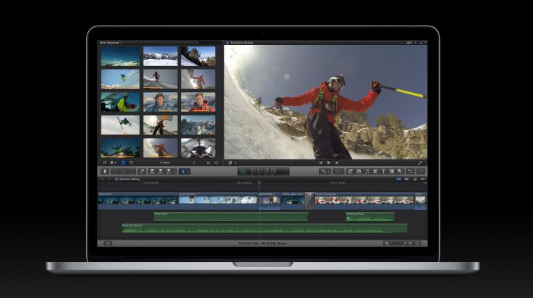533x298 pixels.
Task: Click the Share export button
Action: click(421, 171)
